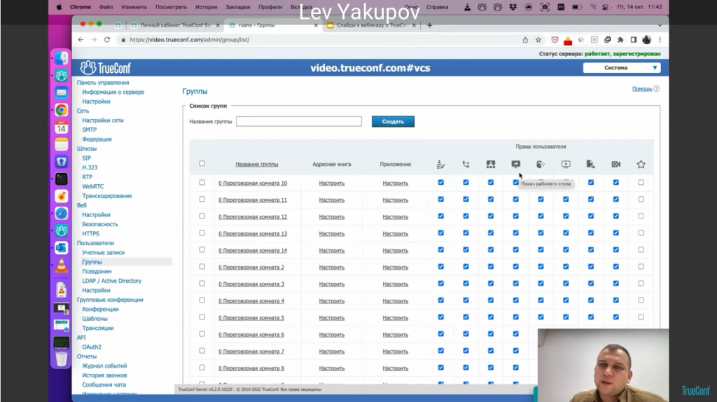Click the group conference creation rights icon
The image size is (717, 402).
491,164
